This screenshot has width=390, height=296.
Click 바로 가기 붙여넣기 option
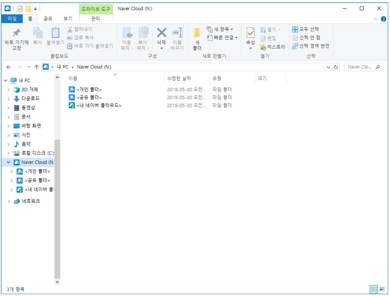pyautogui.click(x=90, y=46)
